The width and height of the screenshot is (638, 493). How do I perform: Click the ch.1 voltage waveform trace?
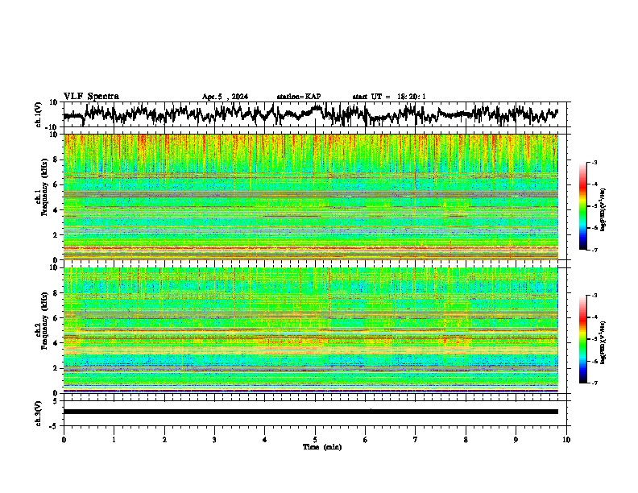click(310, 114)
